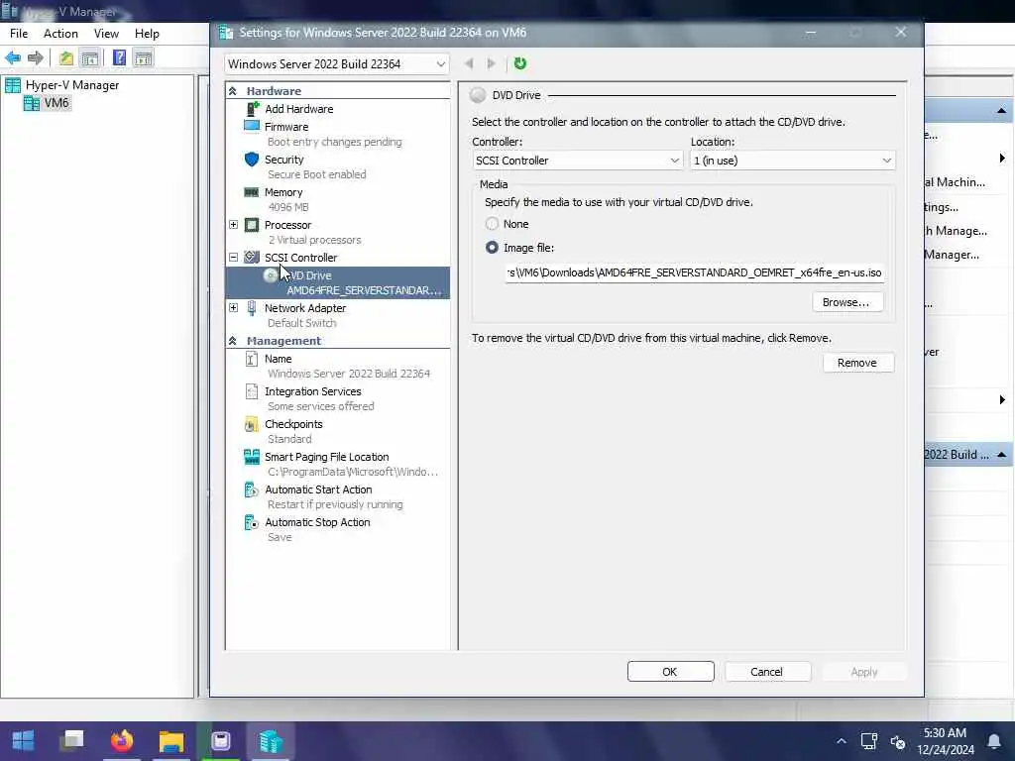Click the Apply button
This screenshot has height=761, width=1015.
[x=864, y=672]
